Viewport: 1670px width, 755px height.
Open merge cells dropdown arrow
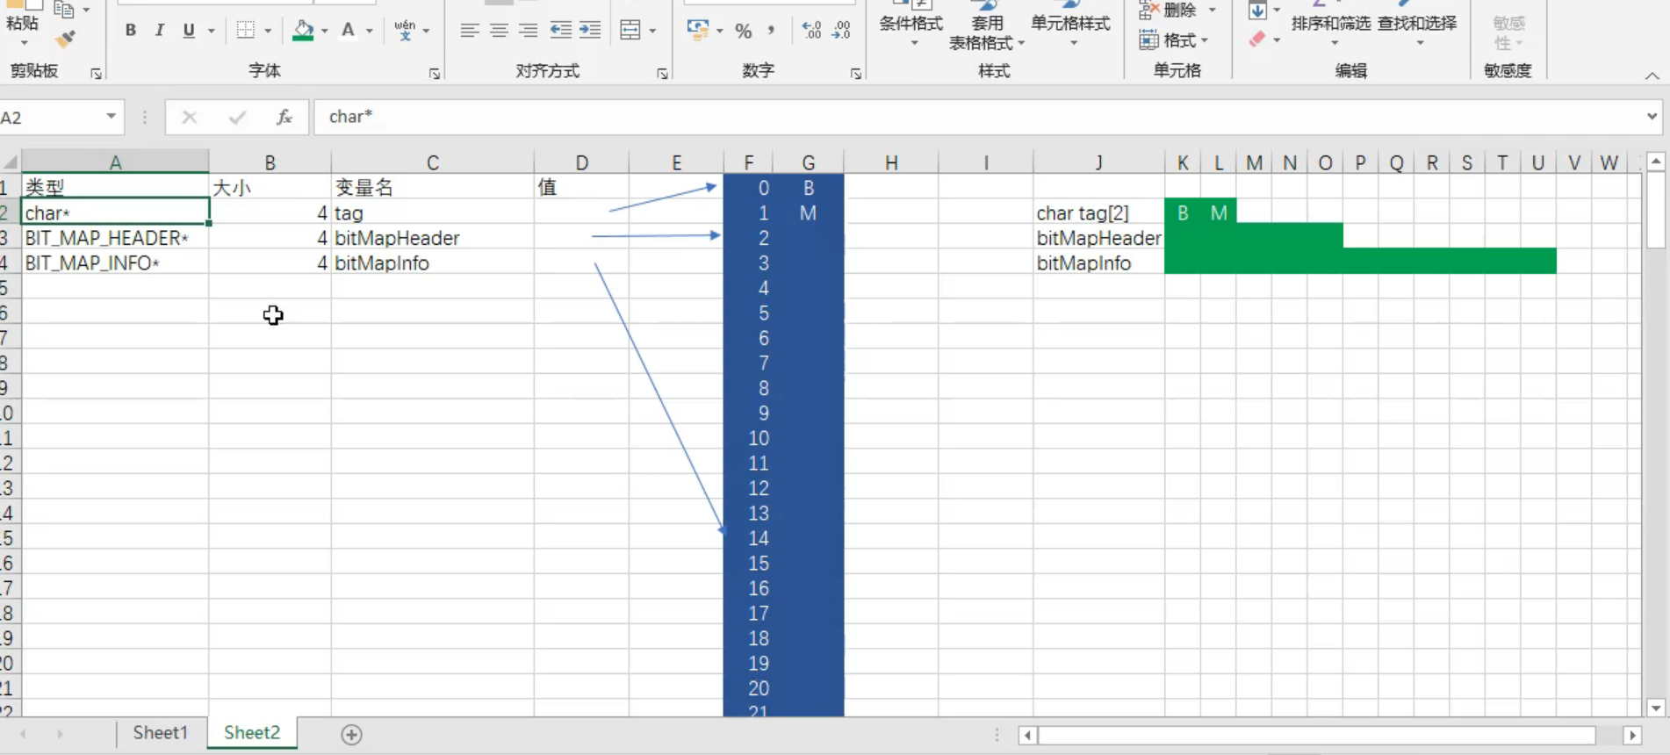(x=652, y=31)
